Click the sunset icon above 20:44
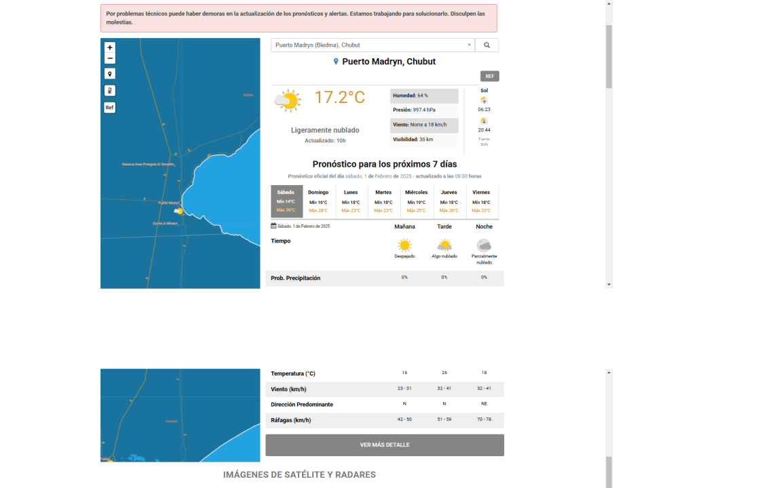 [x=484, y=121]
